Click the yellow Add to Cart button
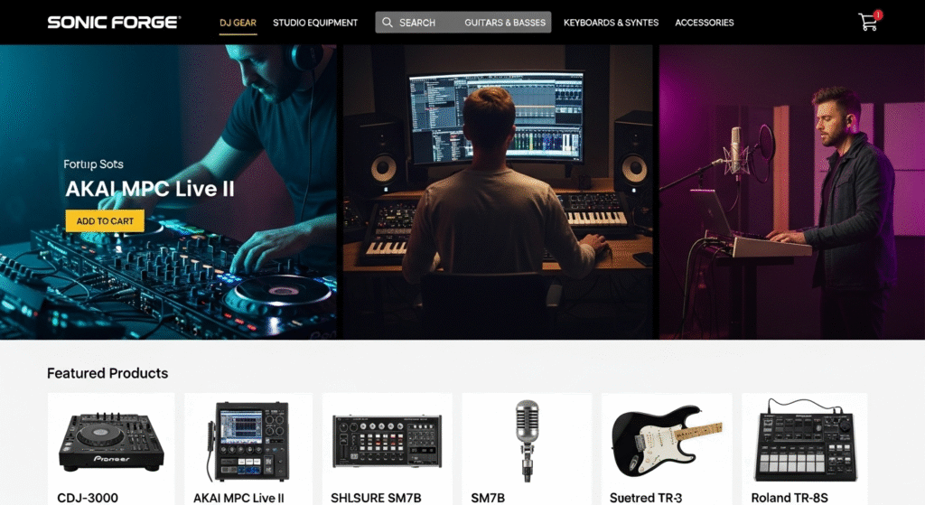Screen dimensions: 925x505 pos(105,221)
